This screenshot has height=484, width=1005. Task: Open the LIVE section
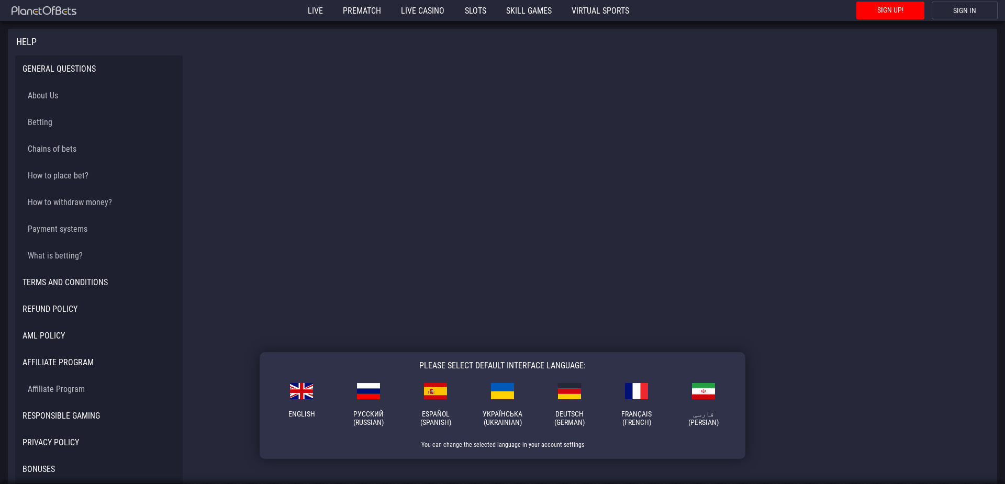(315, 10)
